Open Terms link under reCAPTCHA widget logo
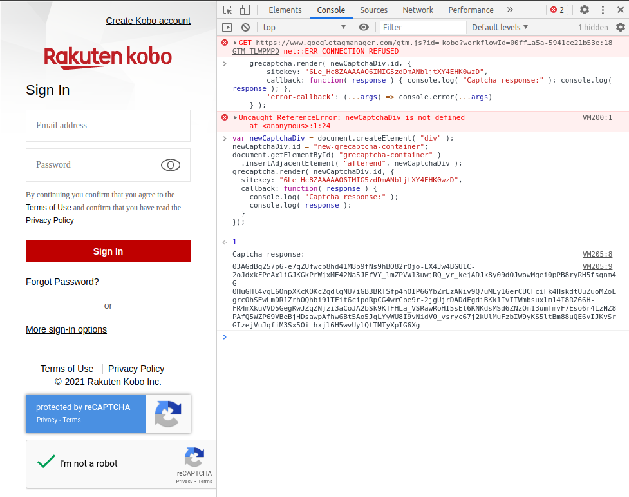The width and height of the screenshot is (629, 497). coord(205,481)
